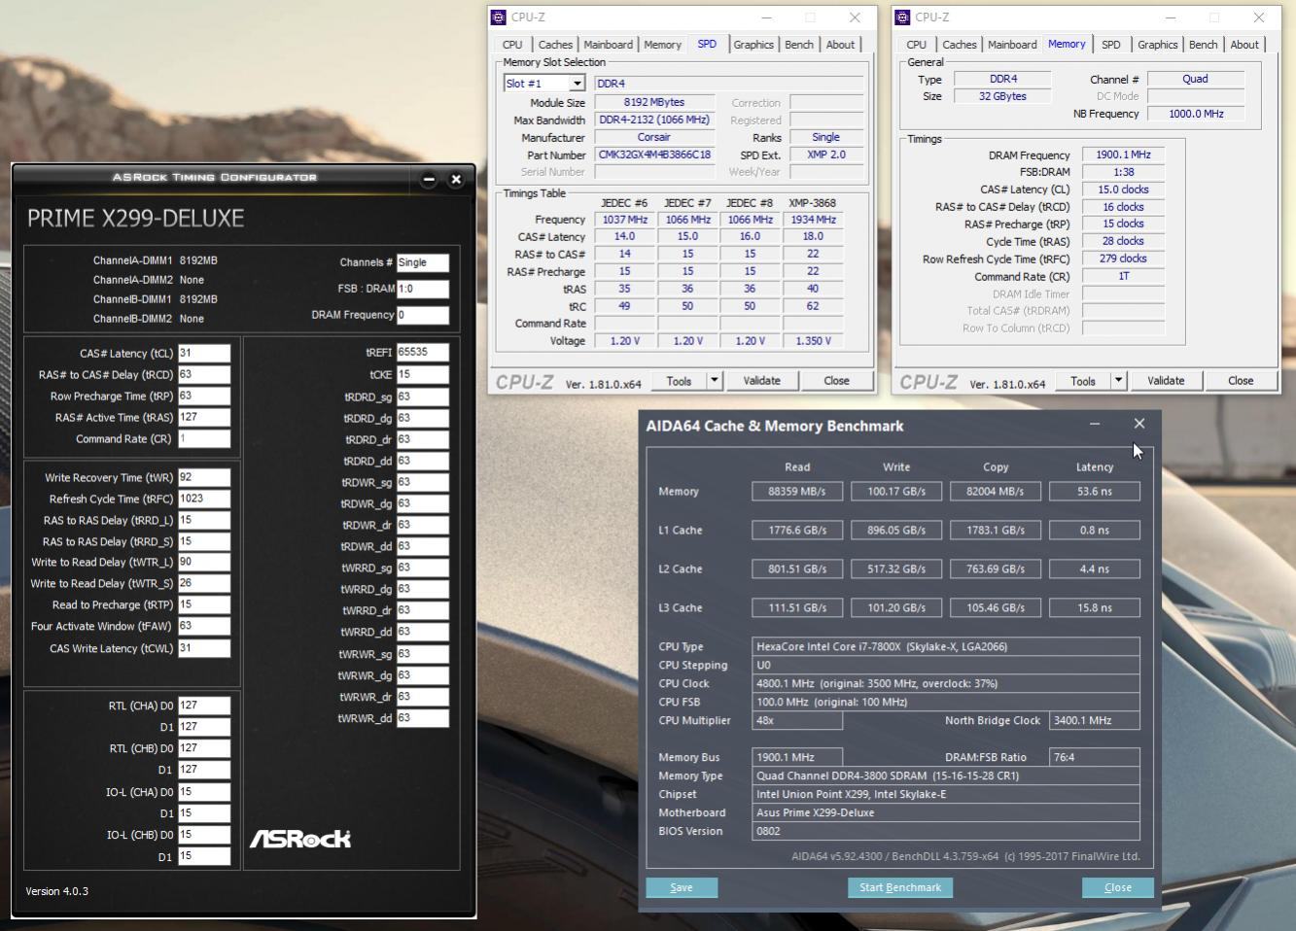Click Memory Read value 88359 MB/s
Screen dimensions: 1296x931
pos(797,492)
